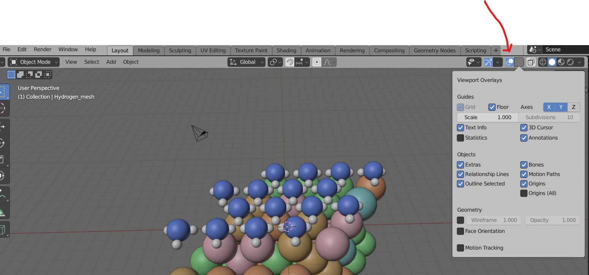Enable the Face Orientation checkbox
The width and height of the screenshot is (589, 275).
coord(461,231)
